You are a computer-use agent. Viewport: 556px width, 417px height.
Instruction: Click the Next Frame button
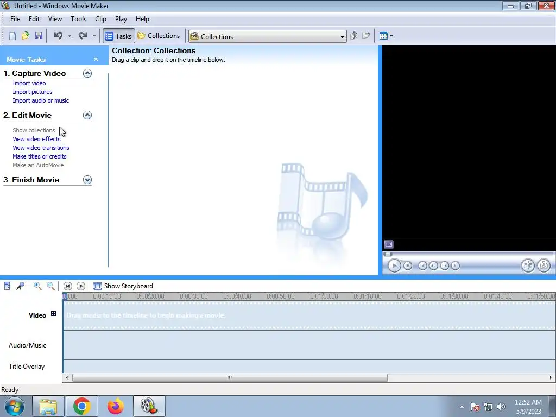pos(444,266)
